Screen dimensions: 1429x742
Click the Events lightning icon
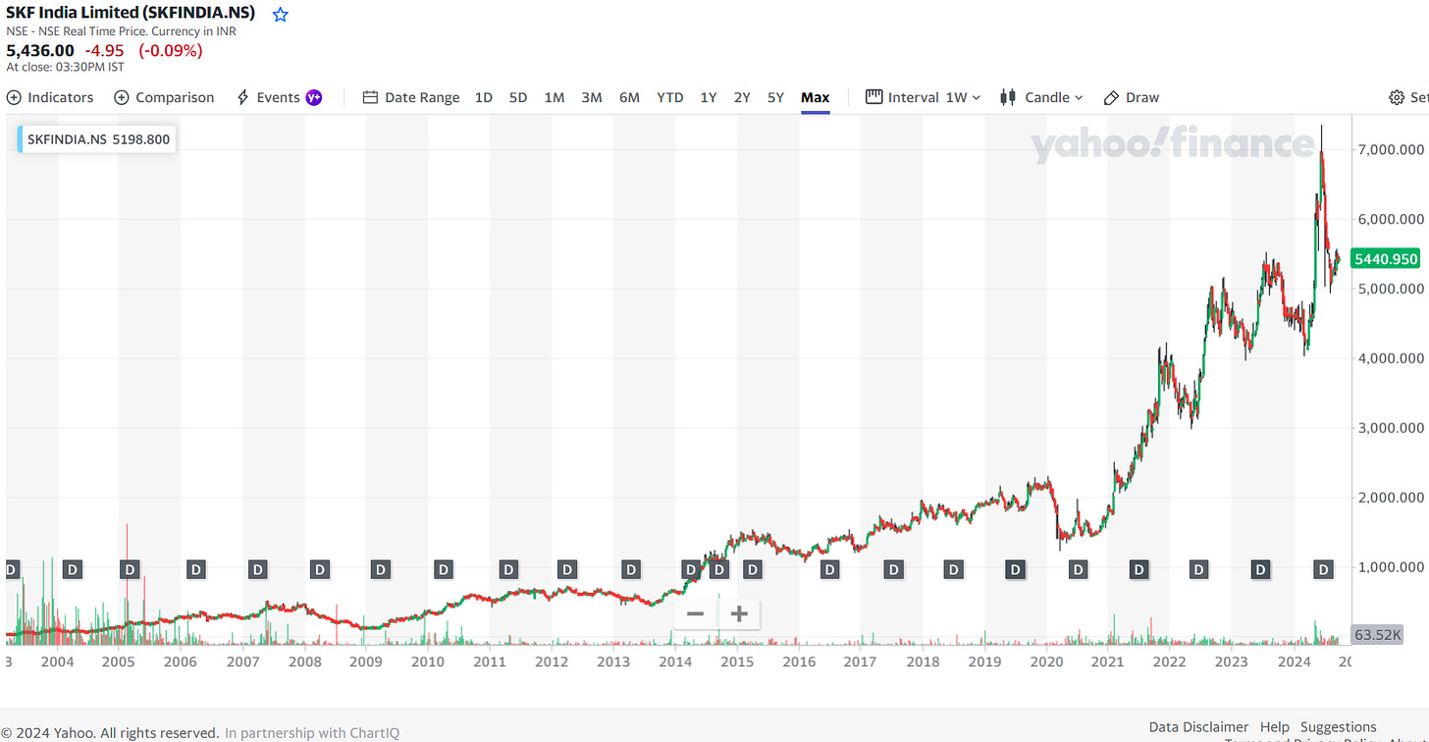[x=240, y=97]
